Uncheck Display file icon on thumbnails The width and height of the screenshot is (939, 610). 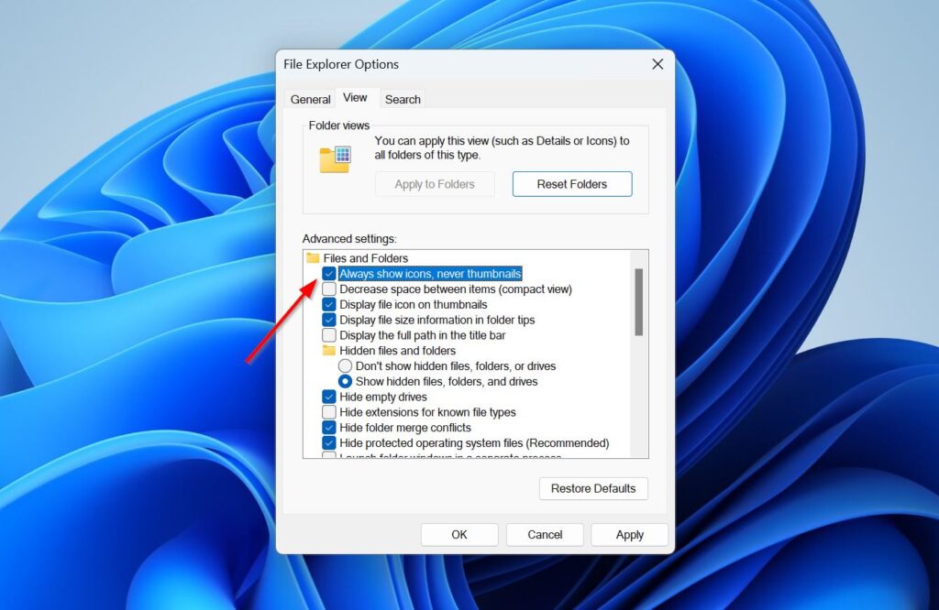click(x=330, y=304)
